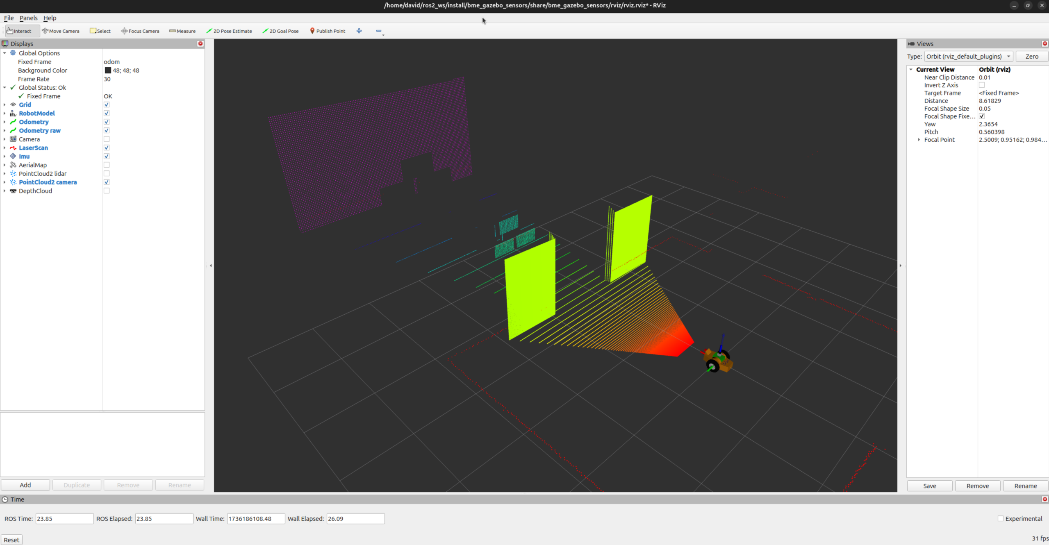1049x545 pixels.
Task: Expand the Focal Point property
Action: [919, 140]
